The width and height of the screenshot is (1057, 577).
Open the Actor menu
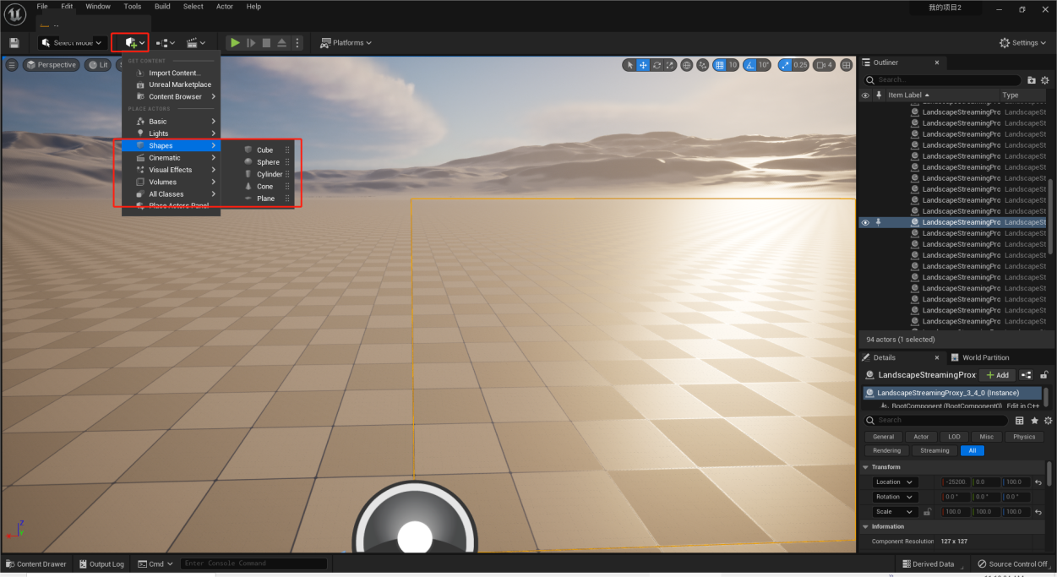(x=225, y=7)
